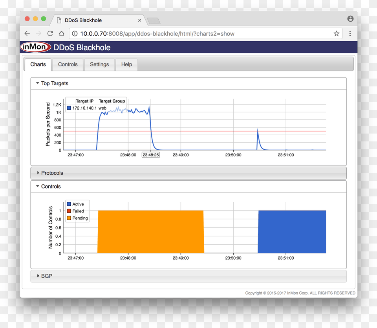Go to browser home page

click(61, 34)
